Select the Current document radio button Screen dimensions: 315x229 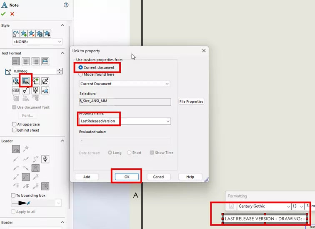pos(80,67)
